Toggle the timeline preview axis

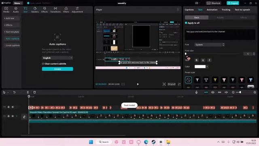tap(226, 92)
